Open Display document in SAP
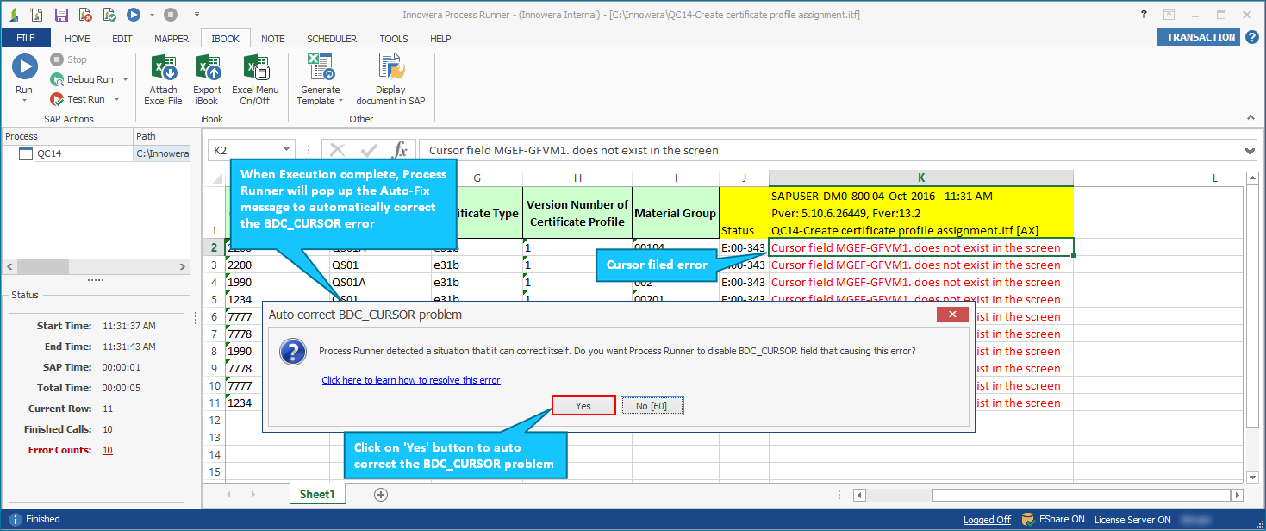Screen dimensions: 1266x531 pos(390,68)
